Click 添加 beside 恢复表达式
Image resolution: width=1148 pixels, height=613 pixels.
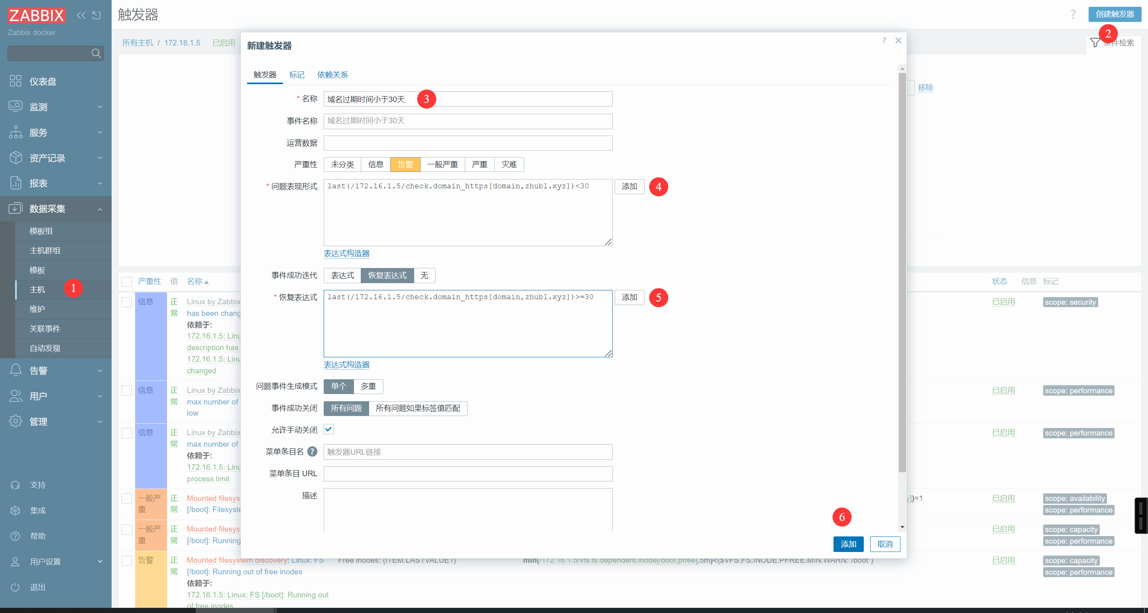click(x=629, y=298)
